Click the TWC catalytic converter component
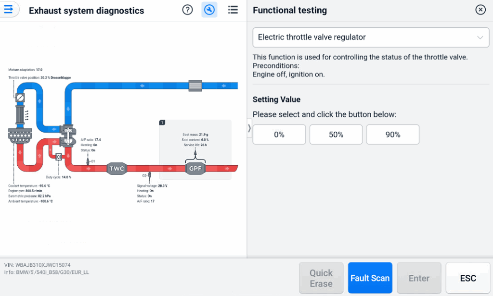The height and width of the screenshot is (296, 493). 117,169
